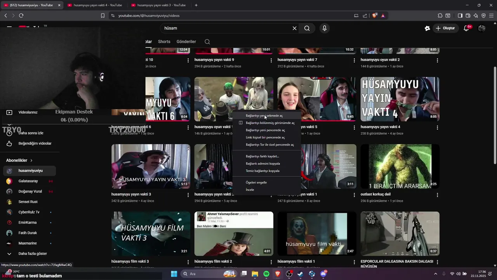Screen dimensions: 497x280
Task: Share this page from the address bar
Action: [365, 16]
